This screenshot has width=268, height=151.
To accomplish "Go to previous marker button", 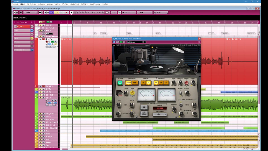I will 45,13.
